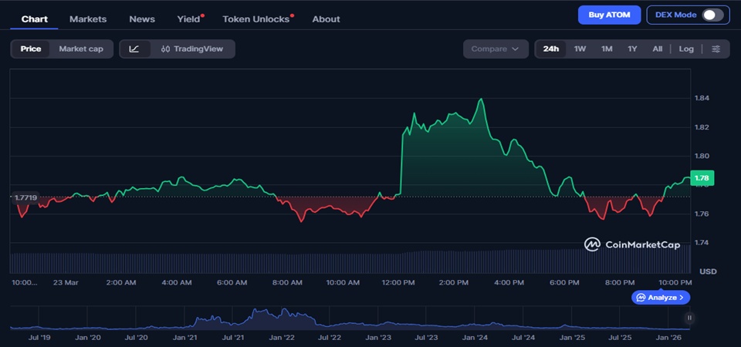Click the 1.84 axis label
The width and height of the screenshot is (741, 347).
click(x=702, y=98)
